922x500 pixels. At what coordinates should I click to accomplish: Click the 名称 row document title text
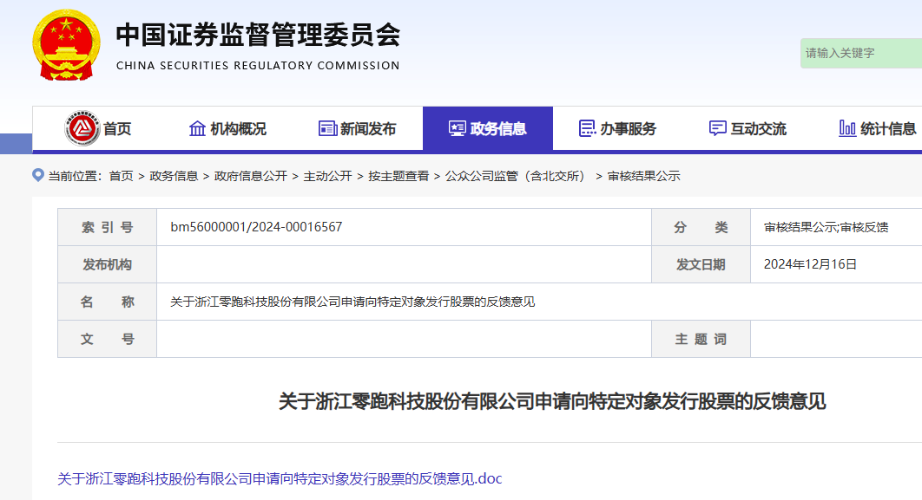352,302
